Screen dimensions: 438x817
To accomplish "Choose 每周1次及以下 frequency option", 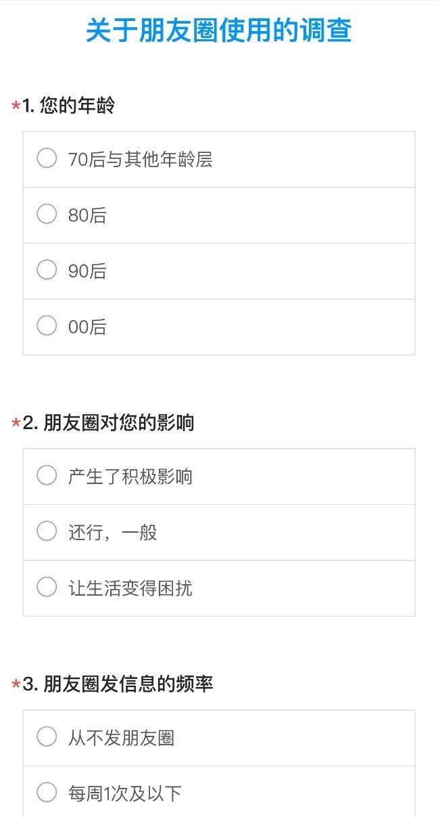I will click(47, 792).
